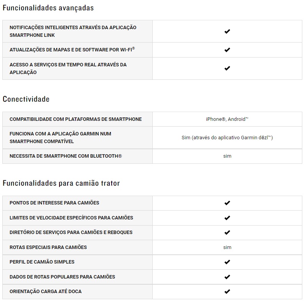Click the Funcionalidades para camião trator heading
Screen dimensions: 305x305
[x=61, y=183]
